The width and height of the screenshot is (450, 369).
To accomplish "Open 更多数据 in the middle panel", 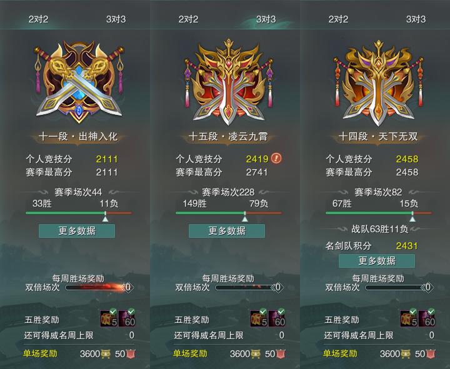I will (x=227, y=231).
